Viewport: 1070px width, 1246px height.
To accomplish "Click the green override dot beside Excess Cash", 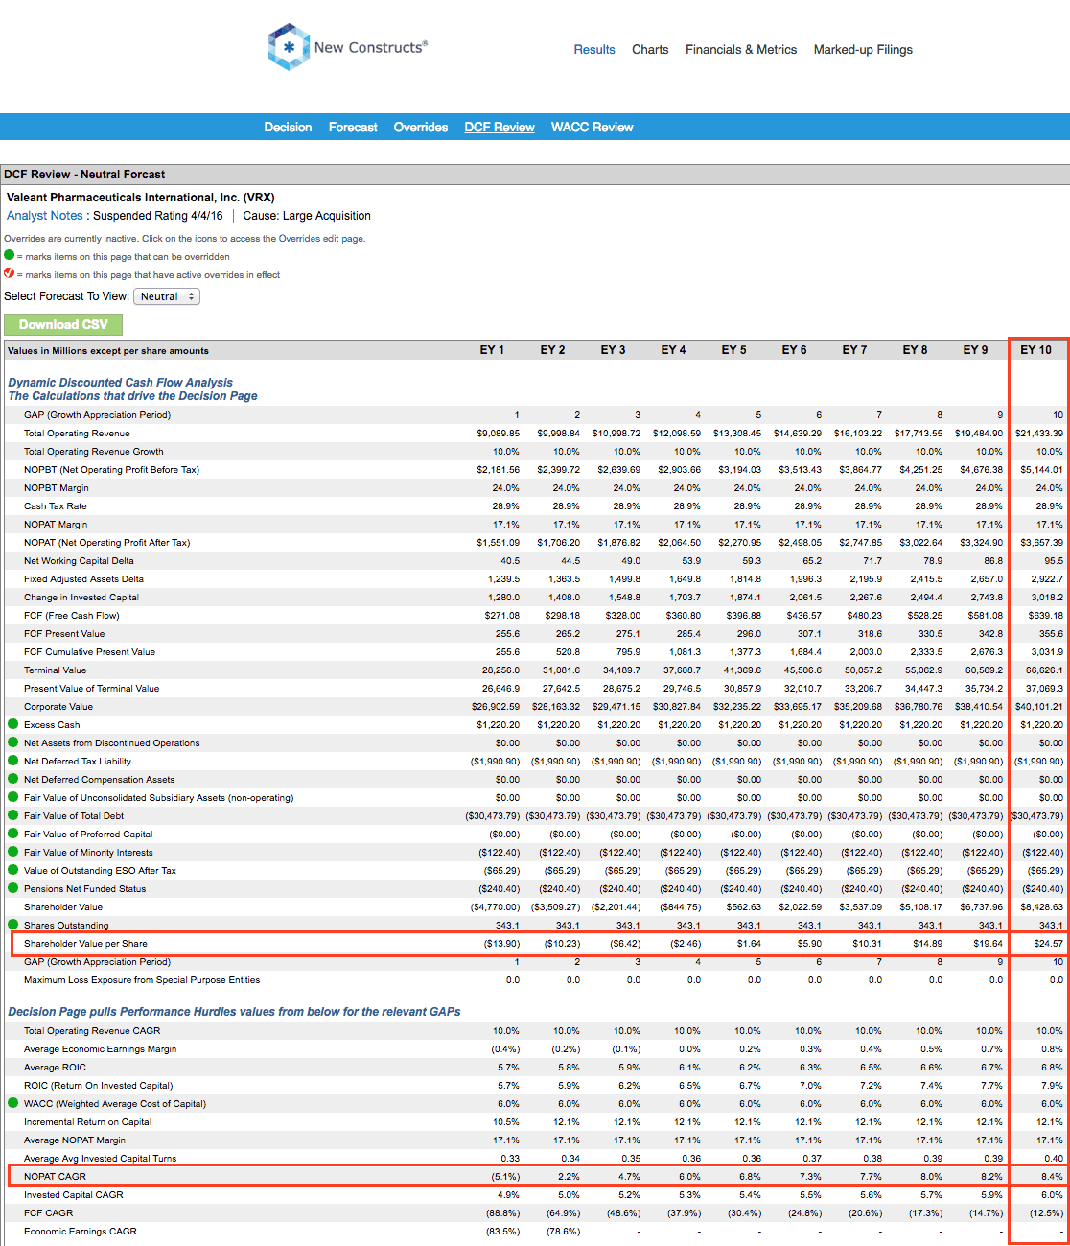I will [13, 724].
